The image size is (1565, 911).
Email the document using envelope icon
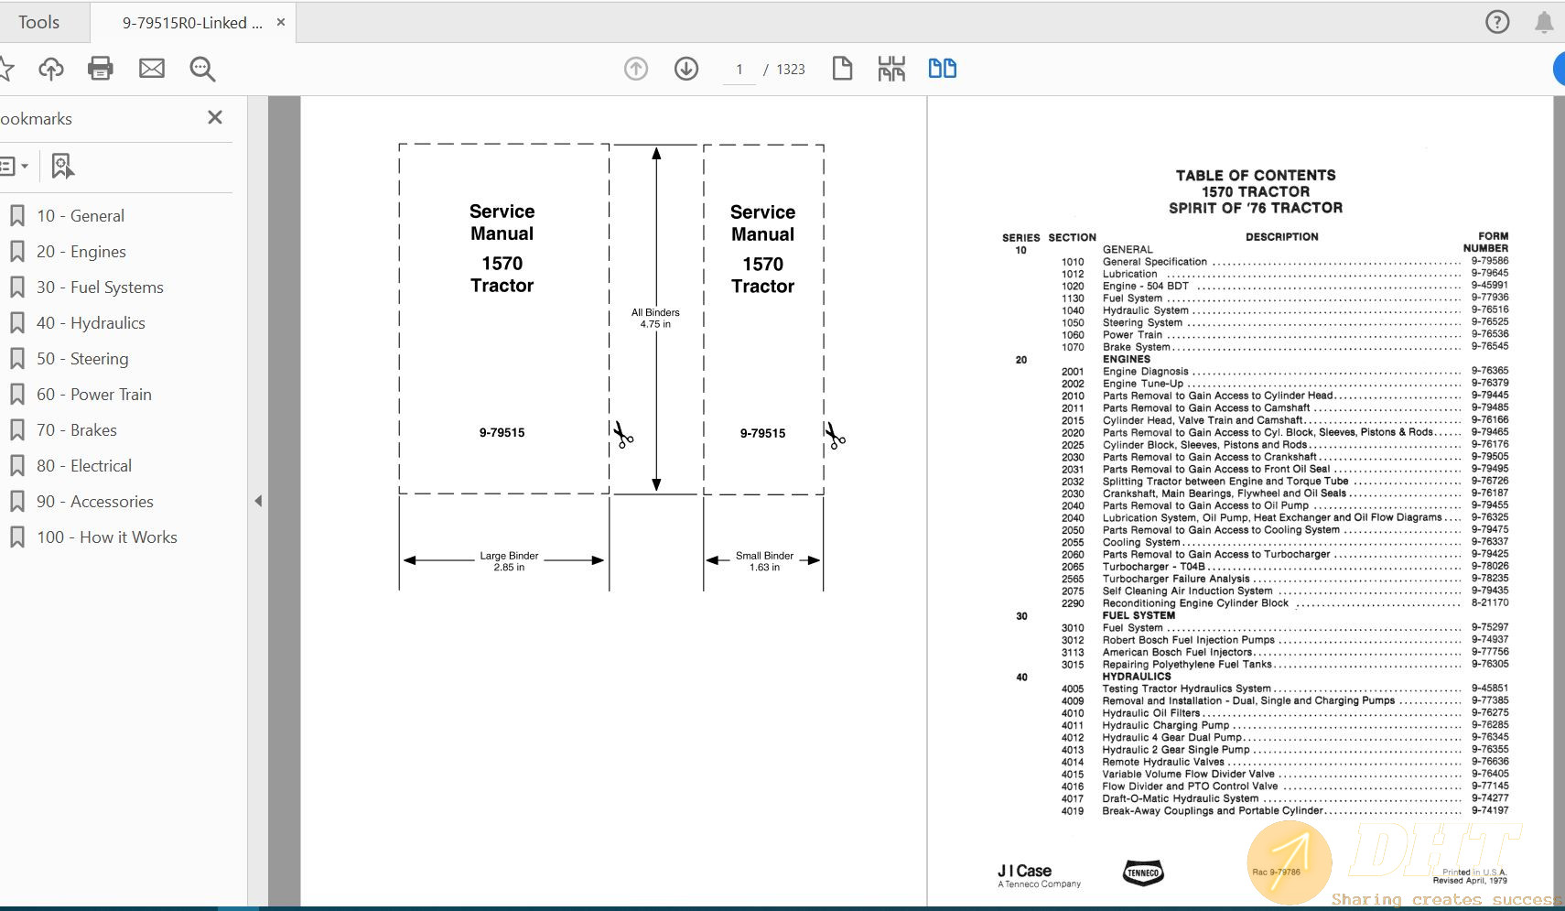152,68
